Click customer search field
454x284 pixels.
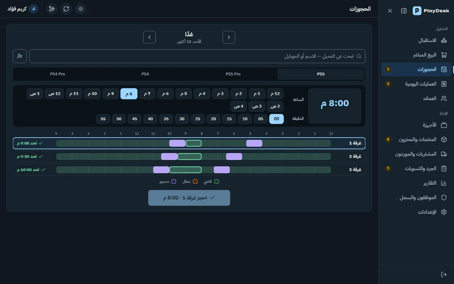click(197, 56)
